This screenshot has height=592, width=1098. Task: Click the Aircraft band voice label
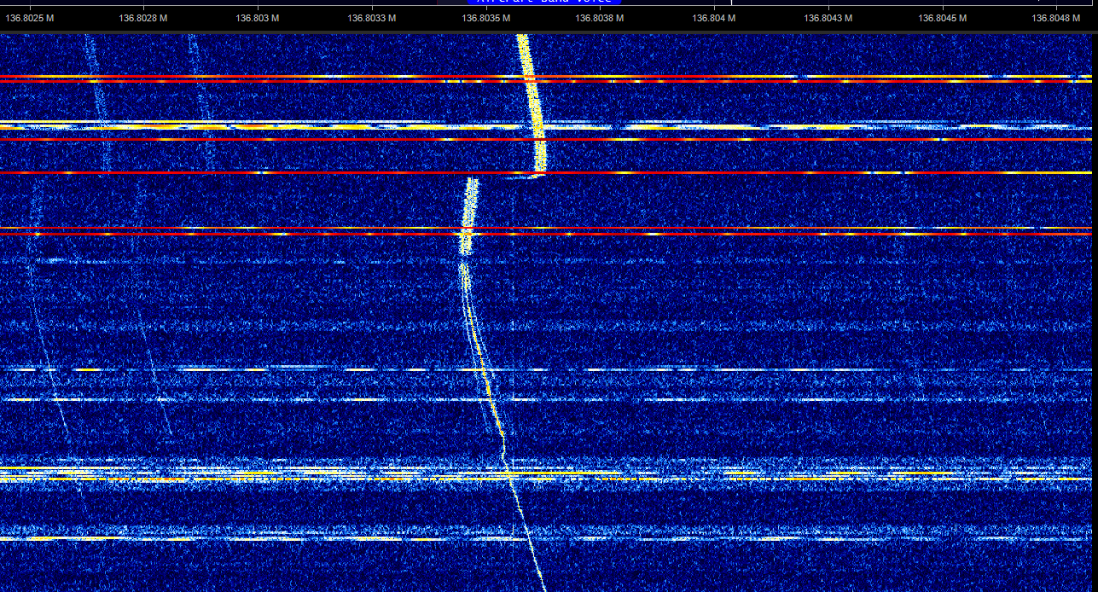pyautogui.click(x=544, y=2)
